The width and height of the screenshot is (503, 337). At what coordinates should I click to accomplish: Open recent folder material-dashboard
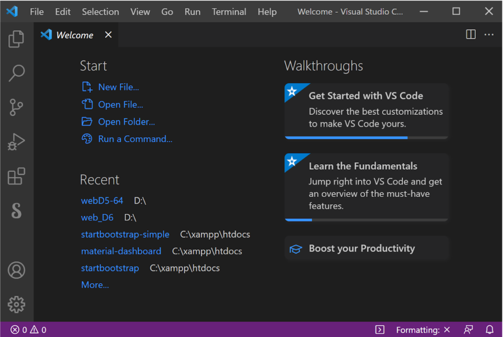121,251
